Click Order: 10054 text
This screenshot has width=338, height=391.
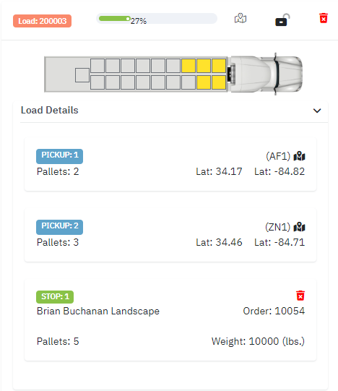click(x=274, y=311)
